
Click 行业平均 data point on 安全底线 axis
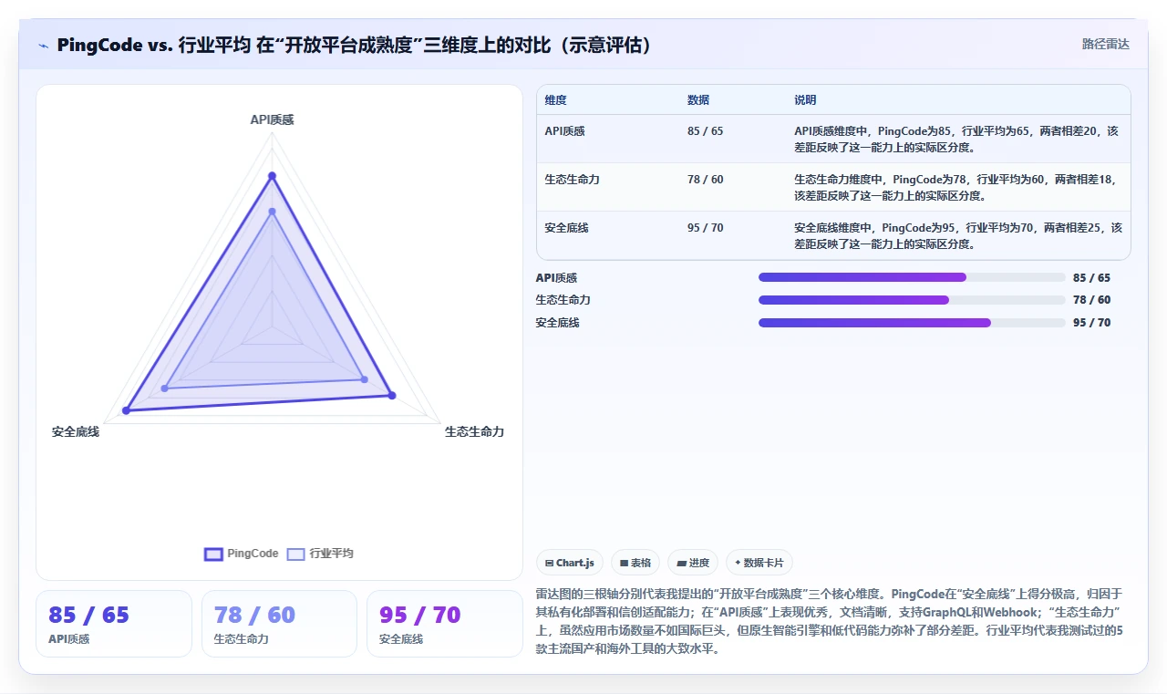(x=165, y=388)
